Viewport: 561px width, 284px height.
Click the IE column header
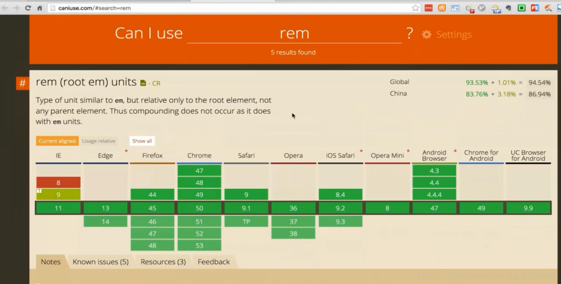click(x=58, y=155)
